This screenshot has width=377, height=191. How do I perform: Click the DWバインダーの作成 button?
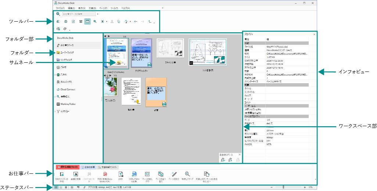coord(62,177)
